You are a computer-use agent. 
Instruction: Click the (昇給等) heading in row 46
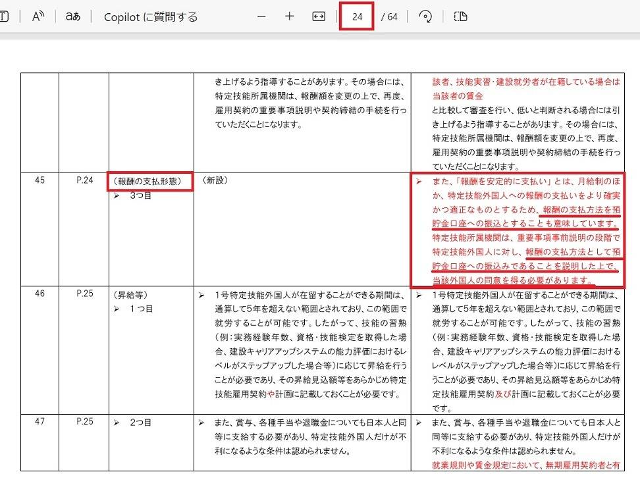[x=129, y=294]
